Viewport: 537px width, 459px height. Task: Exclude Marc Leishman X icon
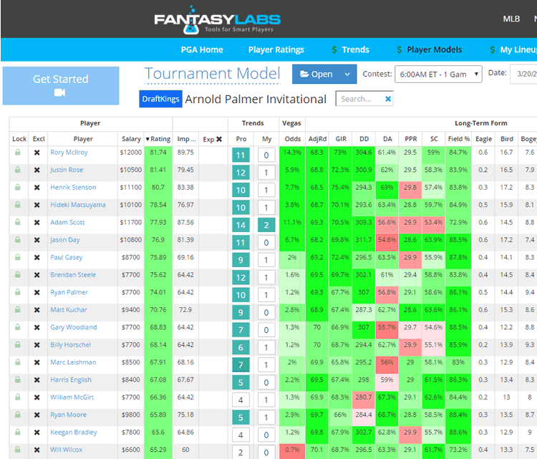point(37,362)
